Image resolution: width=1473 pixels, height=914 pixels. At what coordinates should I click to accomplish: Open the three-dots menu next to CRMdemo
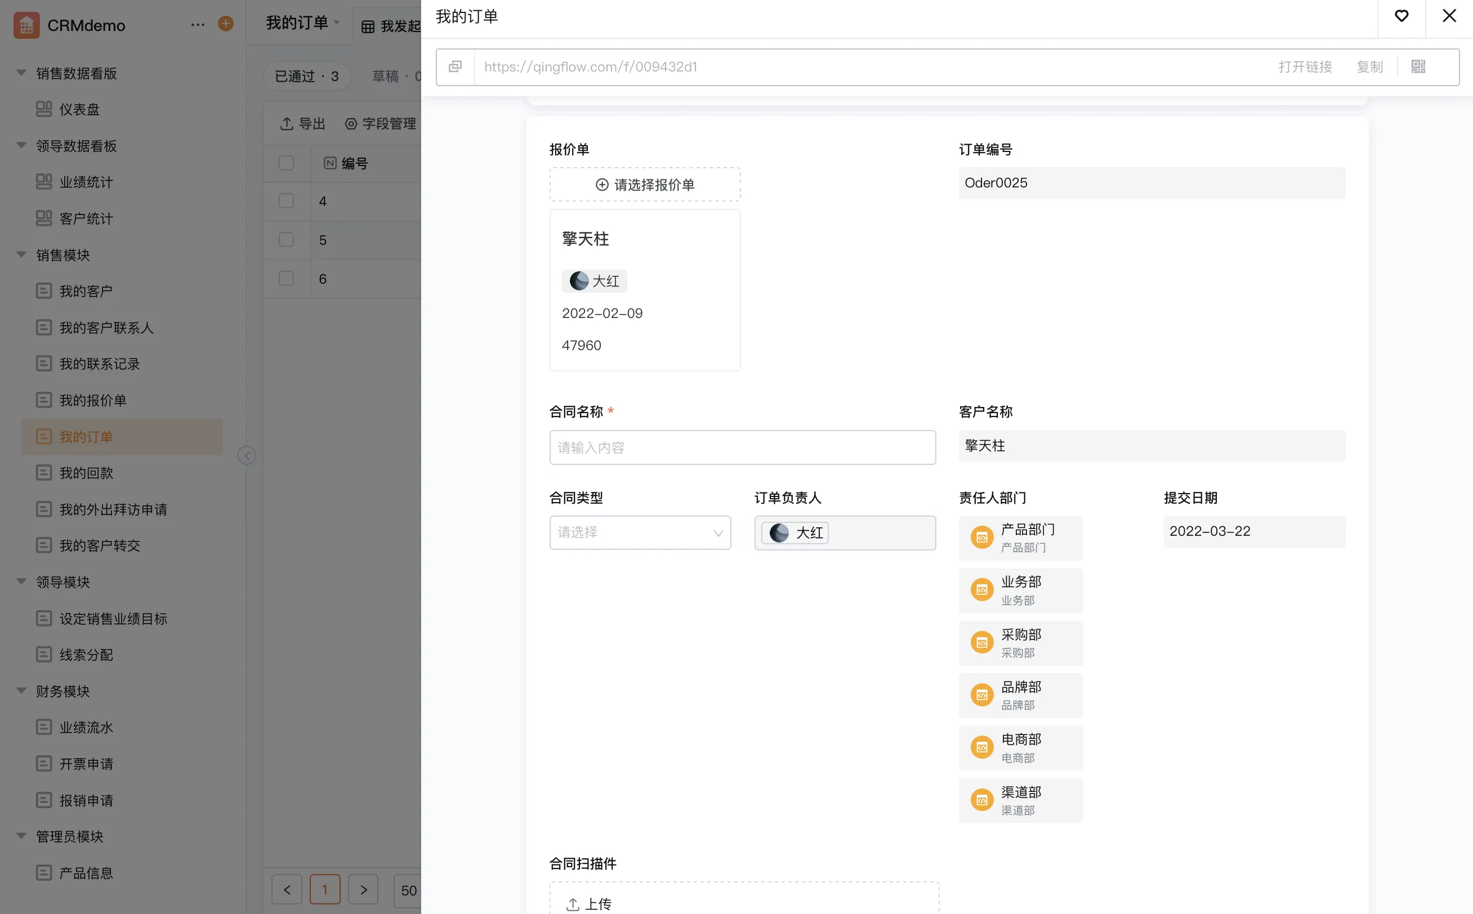pos(198,25)
